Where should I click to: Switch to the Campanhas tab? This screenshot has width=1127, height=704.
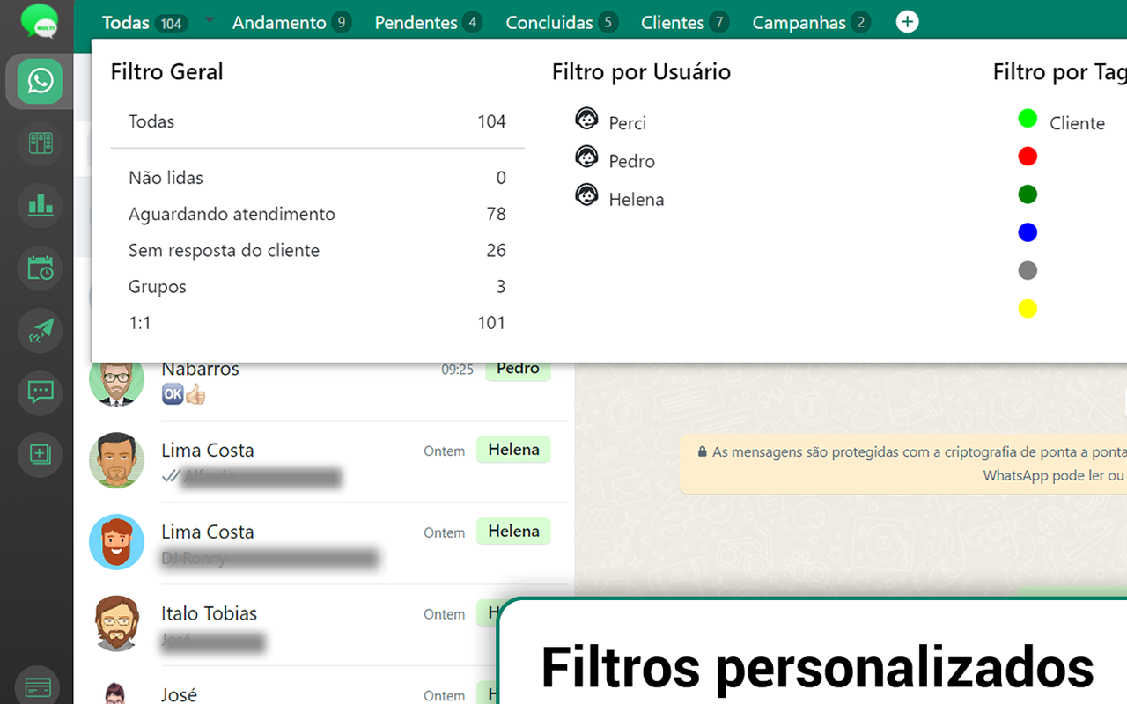[x=811, y=23]
